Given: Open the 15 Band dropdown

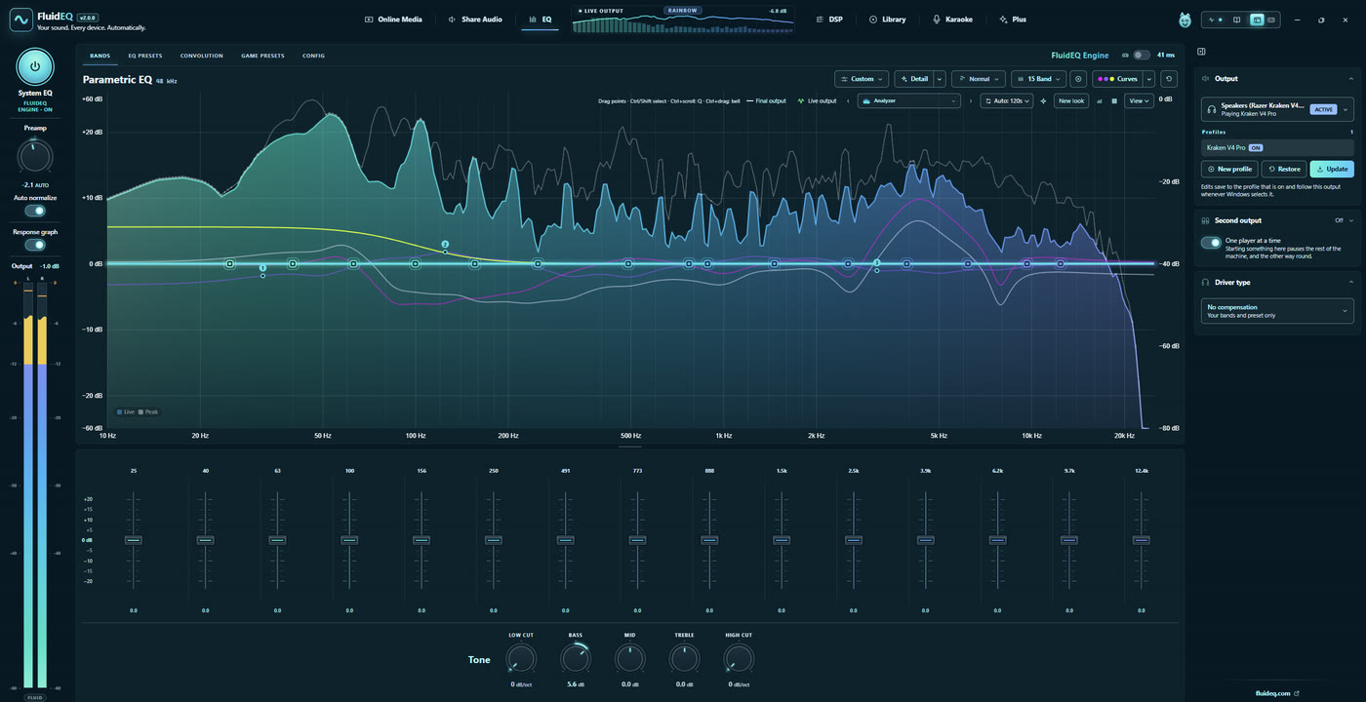Looking at the screenshot, I should click(x=1038, y=79).
